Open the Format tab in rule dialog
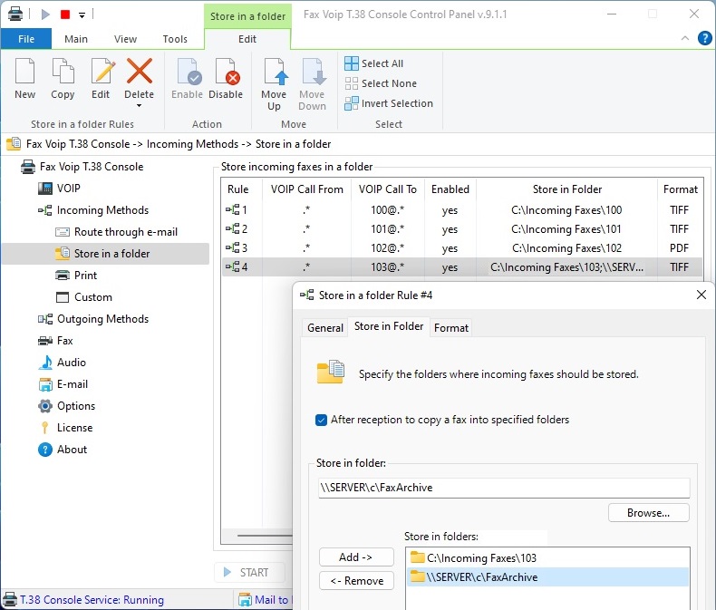Screen dimensions: 716x610 (x=451, y=328)
